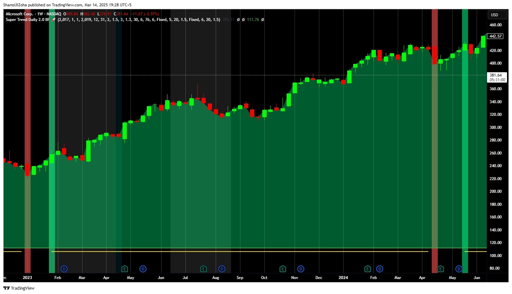This screenshot has width=512, height=294.
Task: Open the earnings marker in late April 2023
Action: (125, 269)
